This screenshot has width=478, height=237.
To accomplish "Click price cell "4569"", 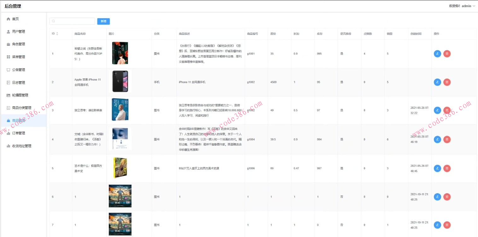I will (x=274, y=82).
